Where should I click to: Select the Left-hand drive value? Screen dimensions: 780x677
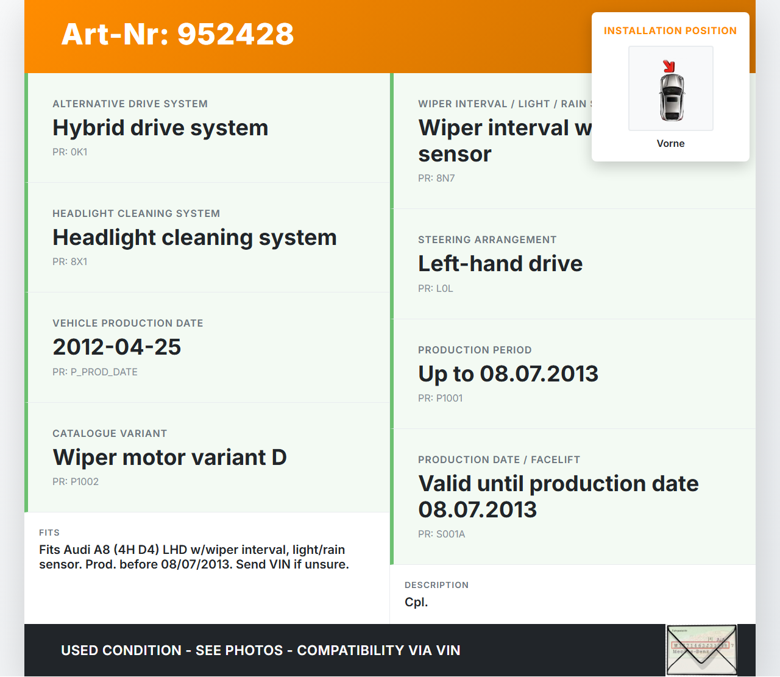click(x=500, y=264)
